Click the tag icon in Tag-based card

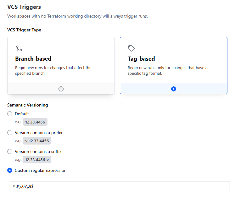click(x=131, y=48)
